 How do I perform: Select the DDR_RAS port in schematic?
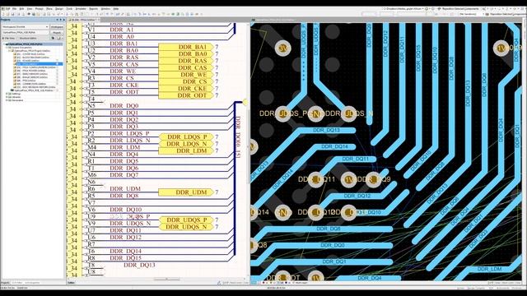click(x=186, y=61)
